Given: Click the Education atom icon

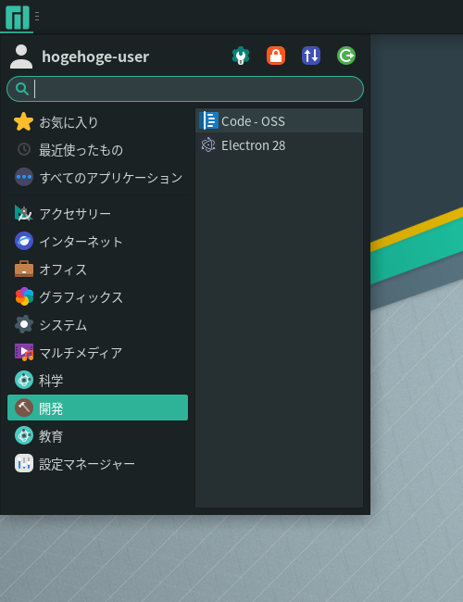Looking at the screenshot, I should click(24, 436).
